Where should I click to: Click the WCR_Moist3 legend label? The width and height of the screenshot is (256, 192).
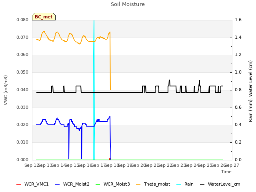(x=116, y=184)
